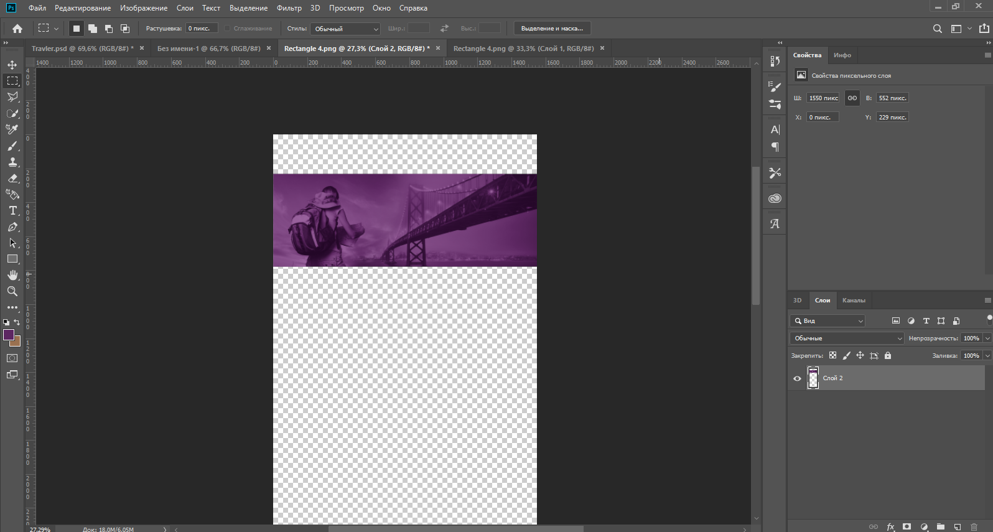Toggle pixel layer filter icon
Screen dimensions: 993x532
point(896,321)
